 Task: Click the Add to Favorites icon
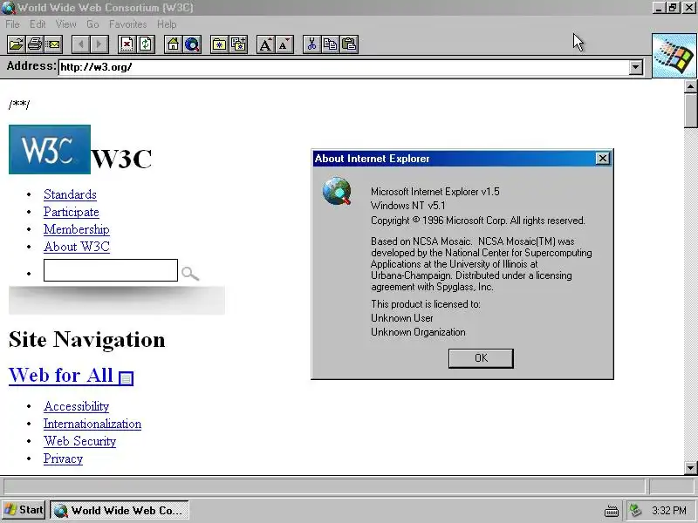238,44
